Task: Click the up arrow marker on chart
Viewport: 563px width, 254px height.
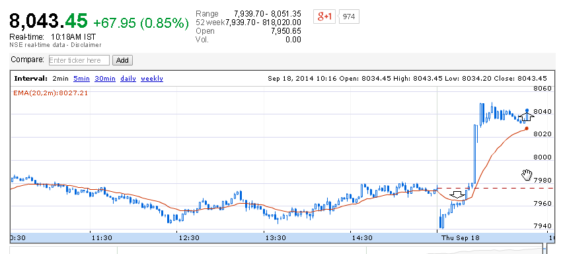Action: tap(527, 116)
